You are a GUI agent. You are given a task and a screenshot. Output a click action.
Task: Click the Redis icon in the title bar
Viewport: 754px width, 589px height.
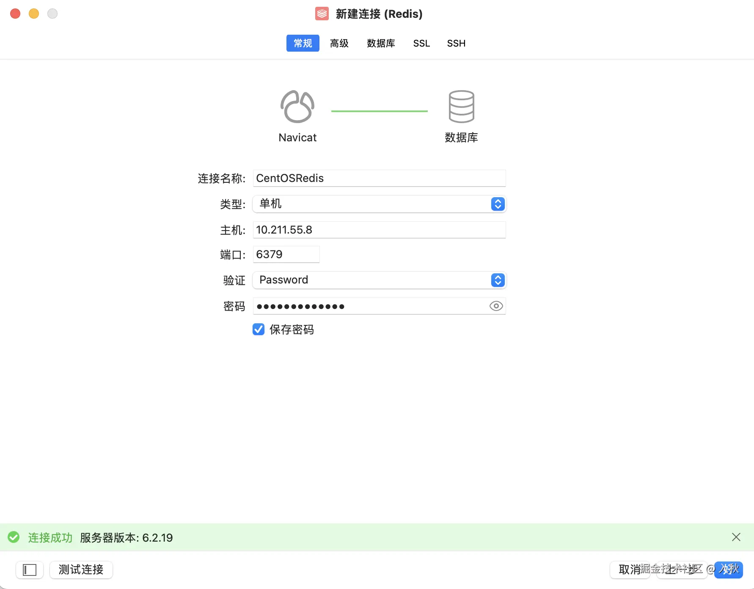point(322,14)
